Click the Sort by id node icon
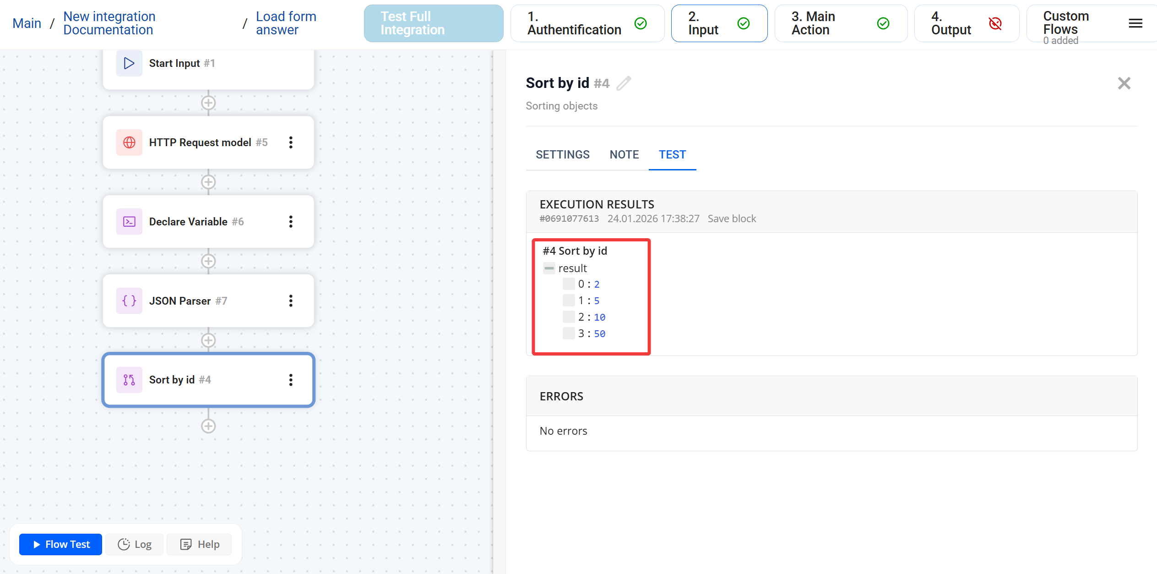 click(x=129, y=380)
